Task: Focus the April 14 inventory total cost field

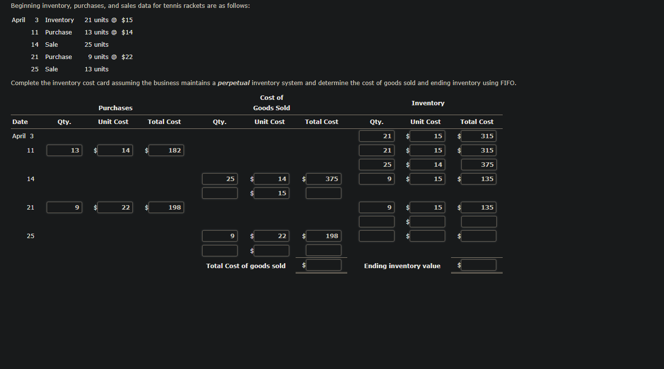Action: point(479,179)
